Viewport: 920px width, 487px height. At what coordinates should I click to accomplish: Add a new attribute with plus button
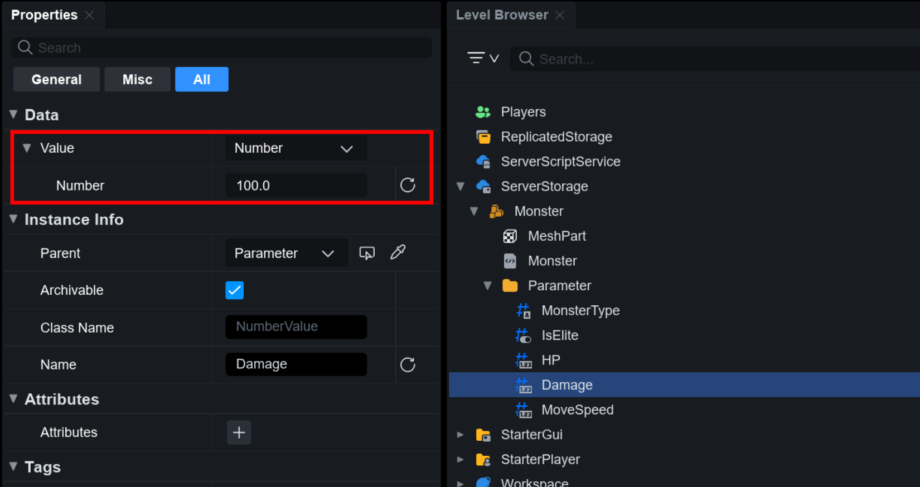(239, 432)
